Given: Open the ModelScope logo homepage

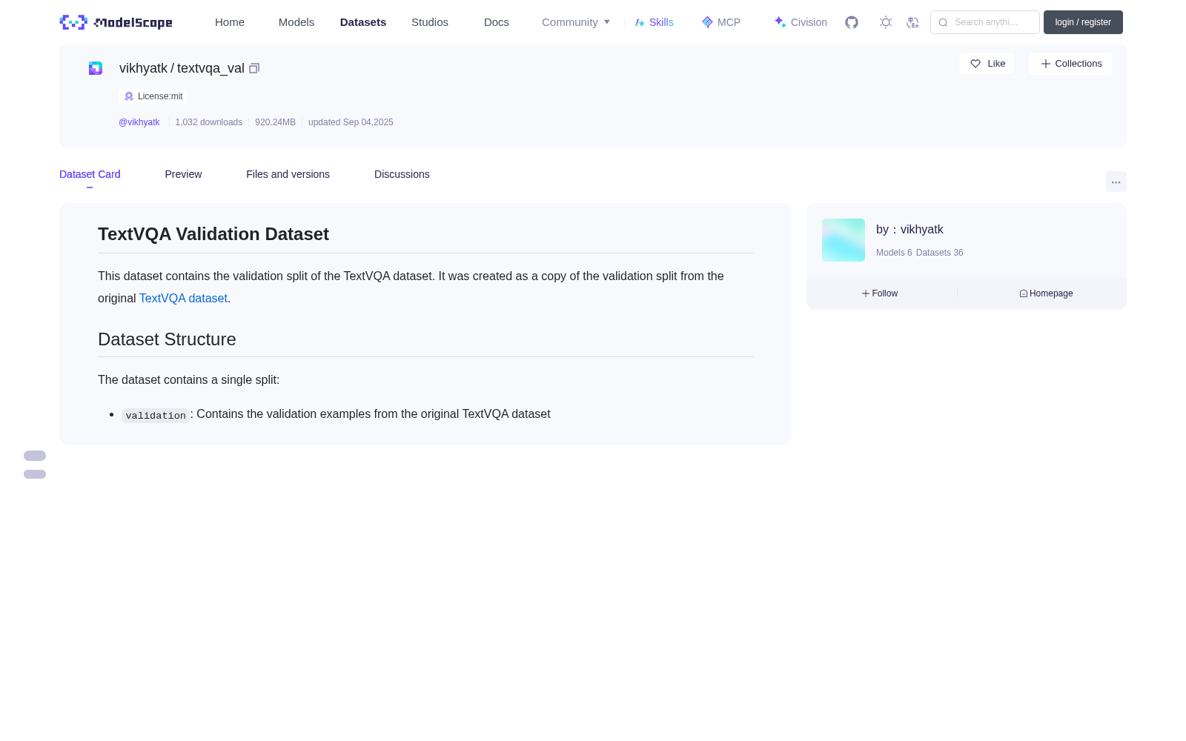Looking at the screenshot, I should [116, 22].
